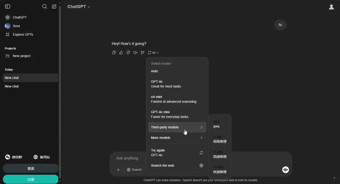Open the second New chat entry

30,86
